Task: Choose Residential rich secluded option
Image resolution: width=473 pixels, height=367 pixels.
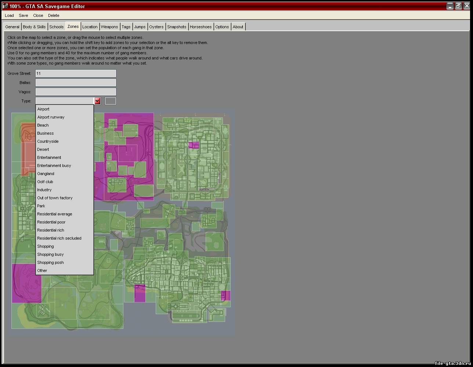Action: (65, 238)
